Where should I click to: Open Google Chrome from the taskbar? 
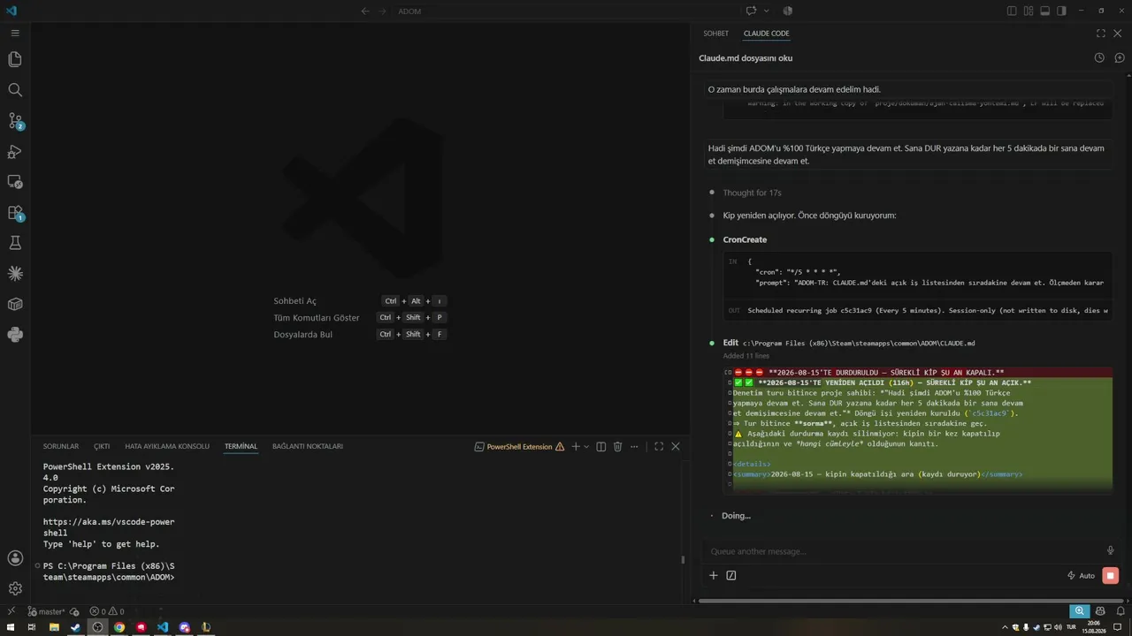tap(119, 627)
